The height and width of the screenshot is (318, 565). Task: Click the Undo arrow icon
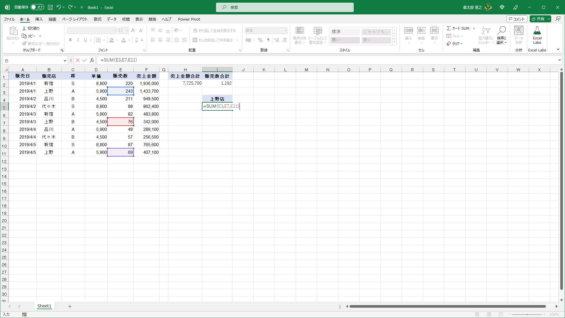(x=59, y=7)
